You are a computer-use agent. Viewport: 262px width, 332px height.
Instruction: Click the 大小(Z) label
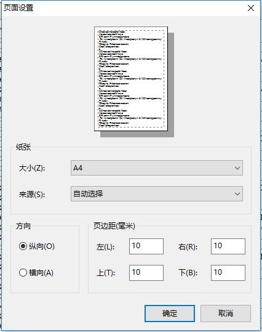32,168
